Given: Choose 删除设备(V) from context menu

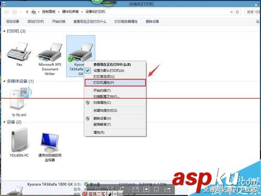Looking at the screenshot, I should (x=115, y=118).
